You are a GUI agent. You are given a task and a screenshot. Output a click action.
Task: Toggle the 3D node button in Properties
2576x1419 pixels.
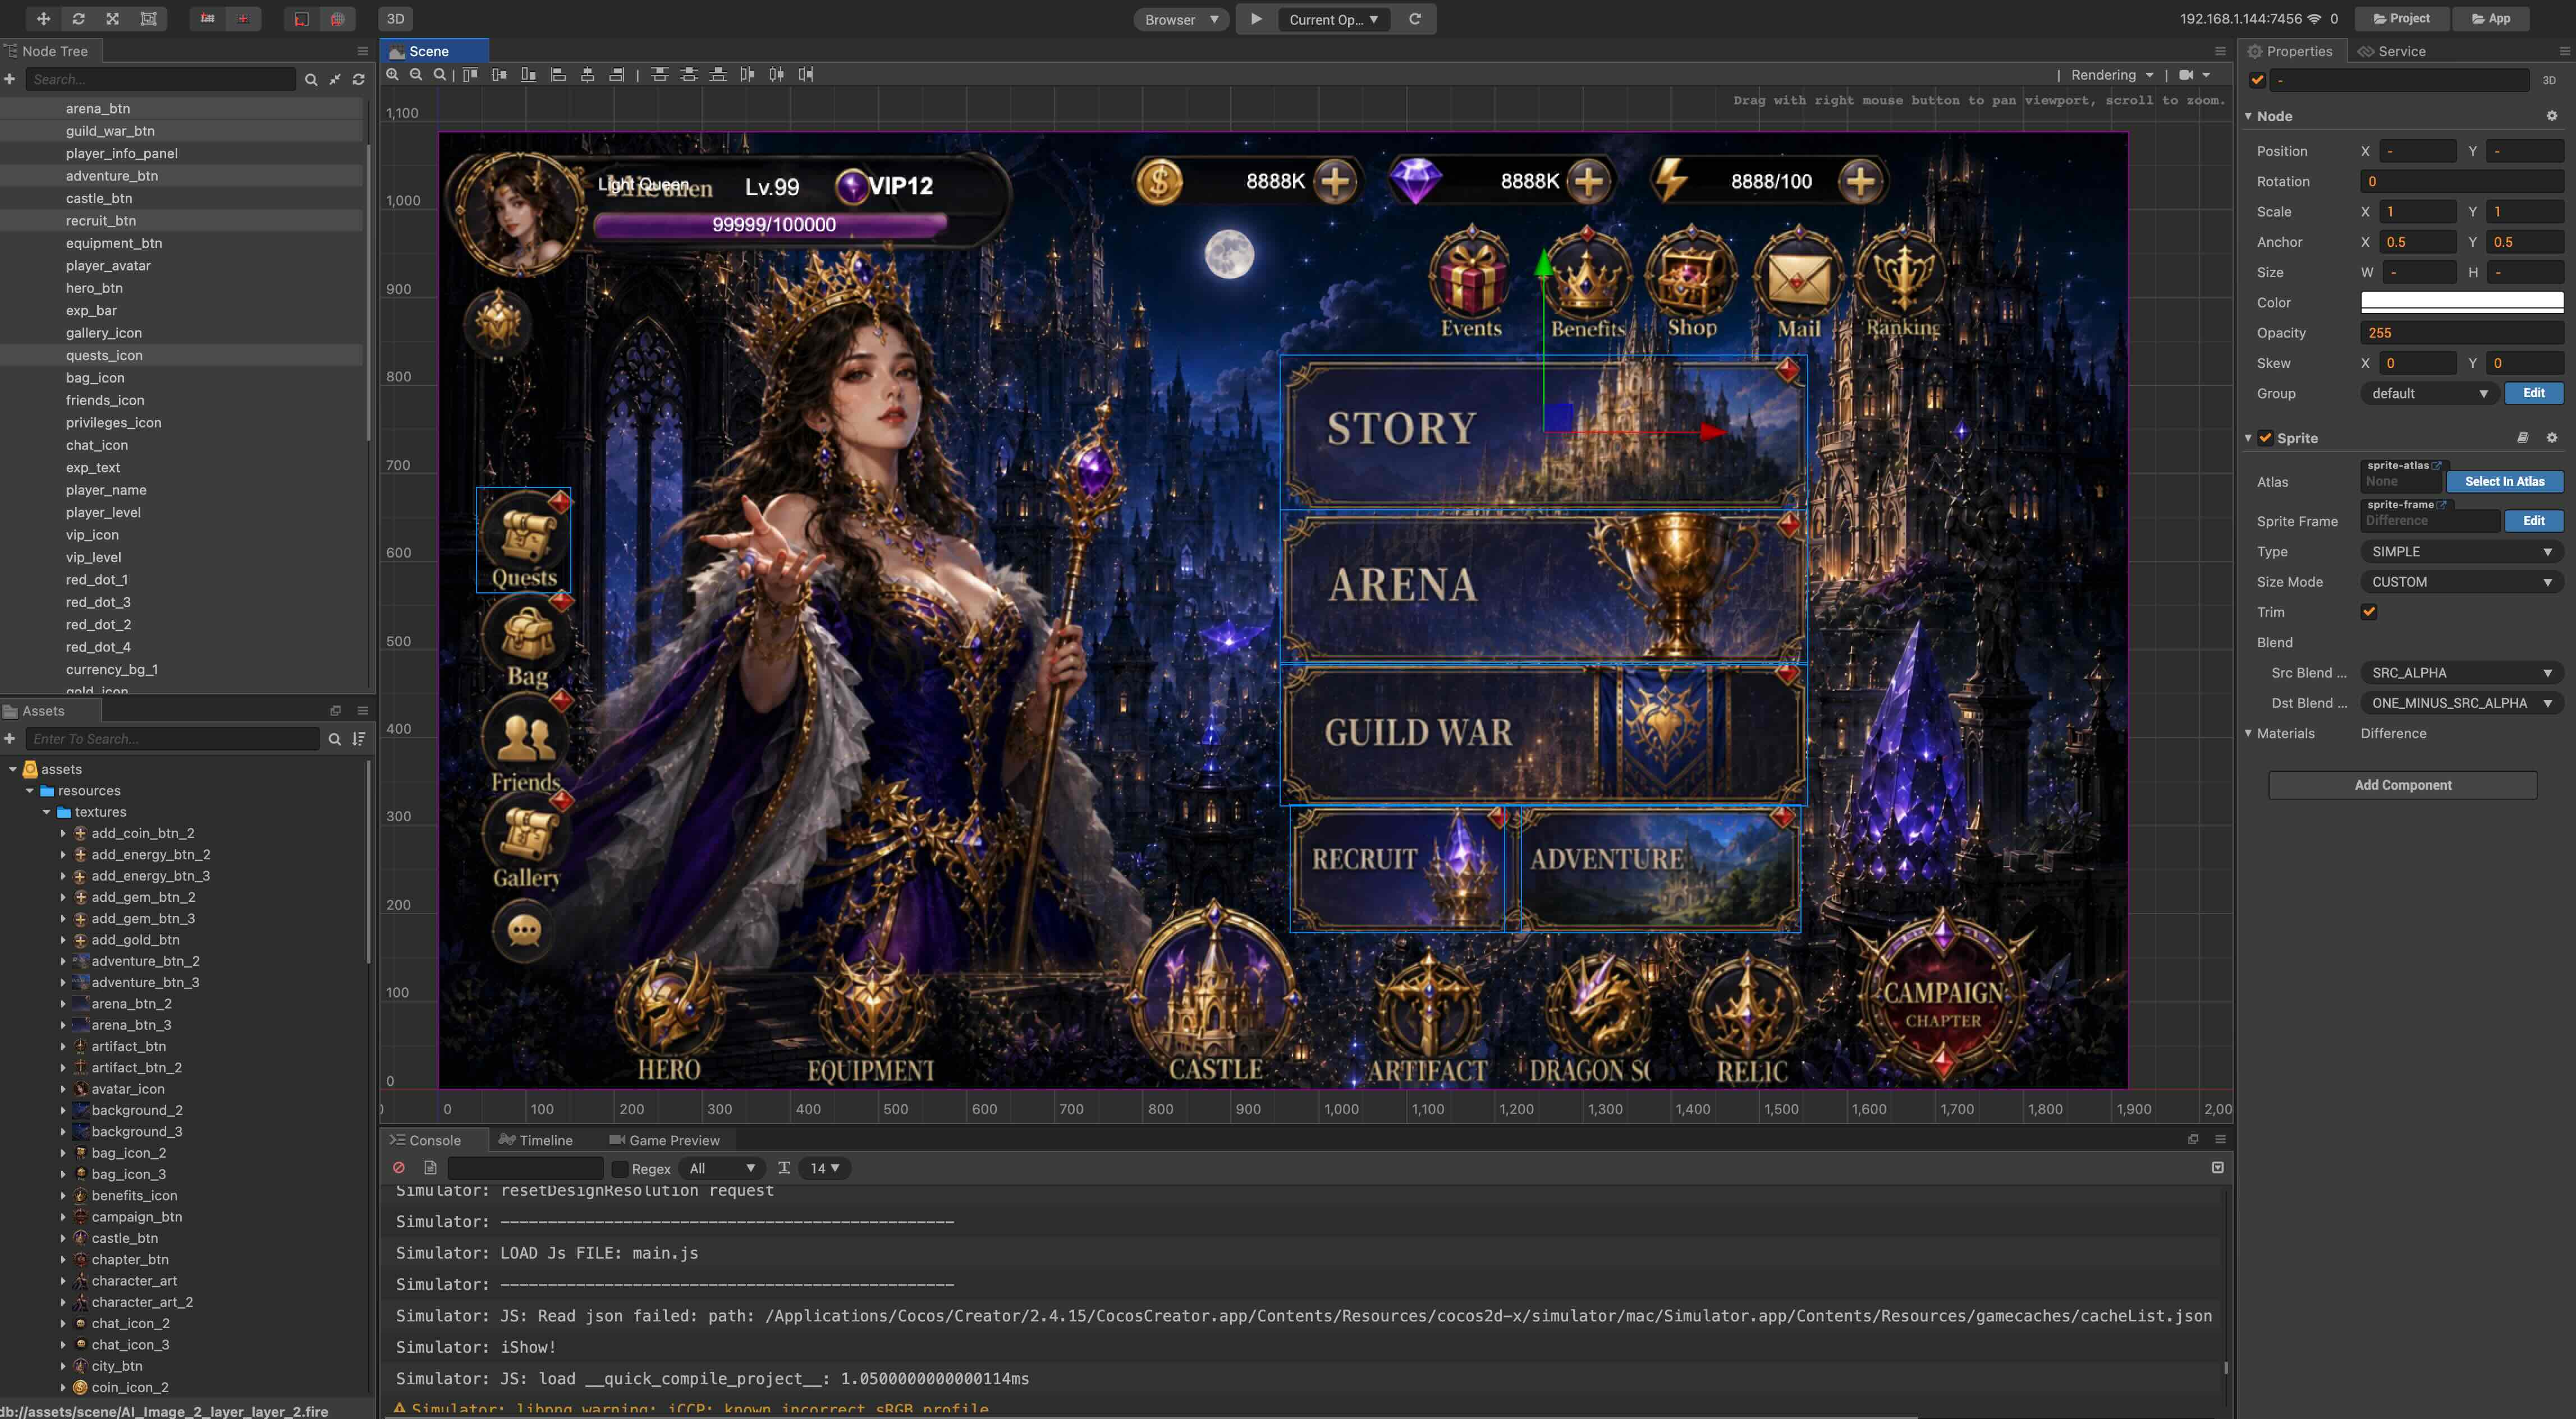(2549, 80)
